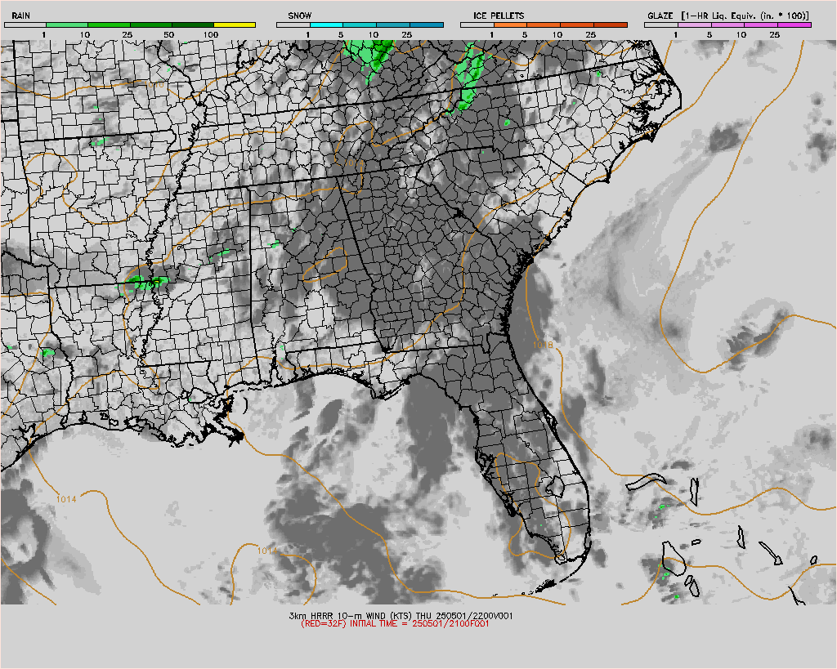Screen dimensions: 837x669
Task: Click the red '(RED=32F) INITIAL TIME' caption line
Action: click(x=395, y=623)
